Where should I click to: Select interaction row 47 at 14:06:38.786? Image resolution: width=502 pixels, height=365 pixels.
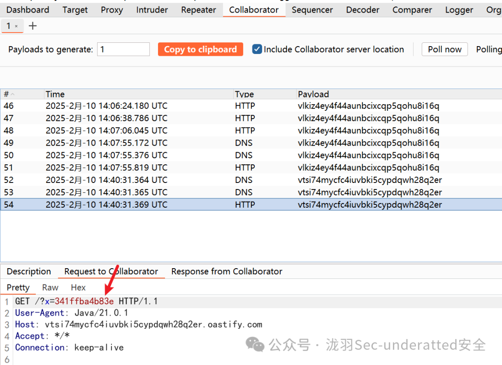pos(251,118)
